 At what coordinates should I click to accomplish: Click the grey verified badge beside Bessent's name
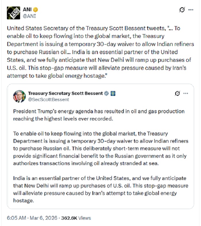106,93
